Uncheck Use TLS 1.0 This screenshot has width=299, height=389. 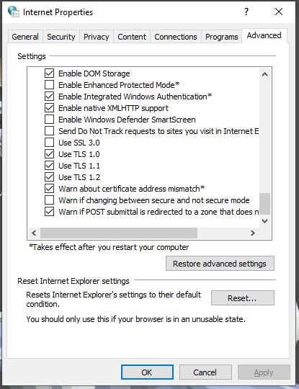(x=49, y=154)
